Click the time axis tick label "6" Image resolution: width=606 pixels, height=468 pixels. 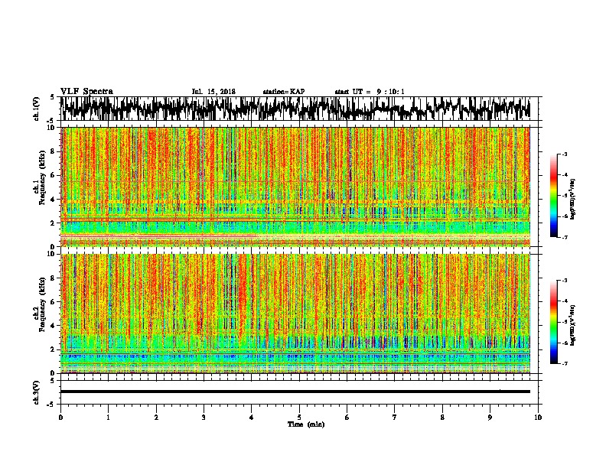pos(347,418)
